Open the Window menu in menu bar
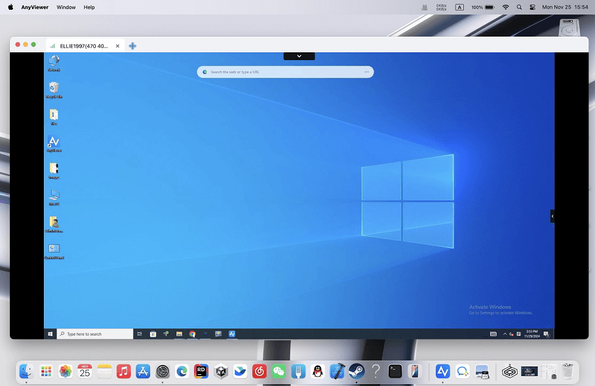Viewport: 595px width, 386px height. pos(66,7)
